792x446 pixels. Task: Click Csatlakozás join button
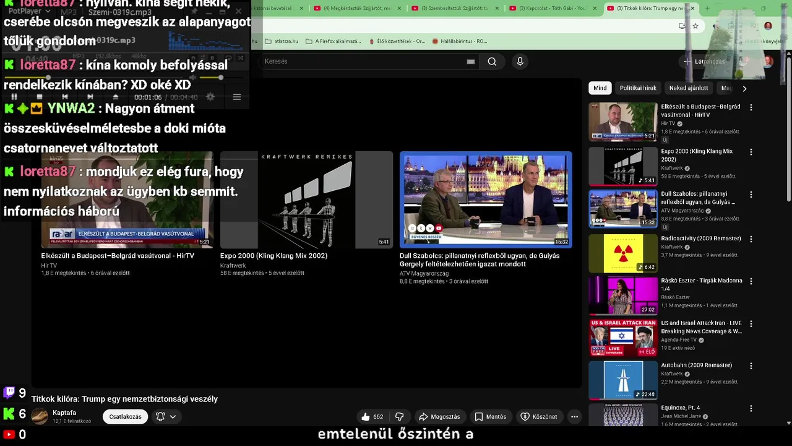coord(125,417)
